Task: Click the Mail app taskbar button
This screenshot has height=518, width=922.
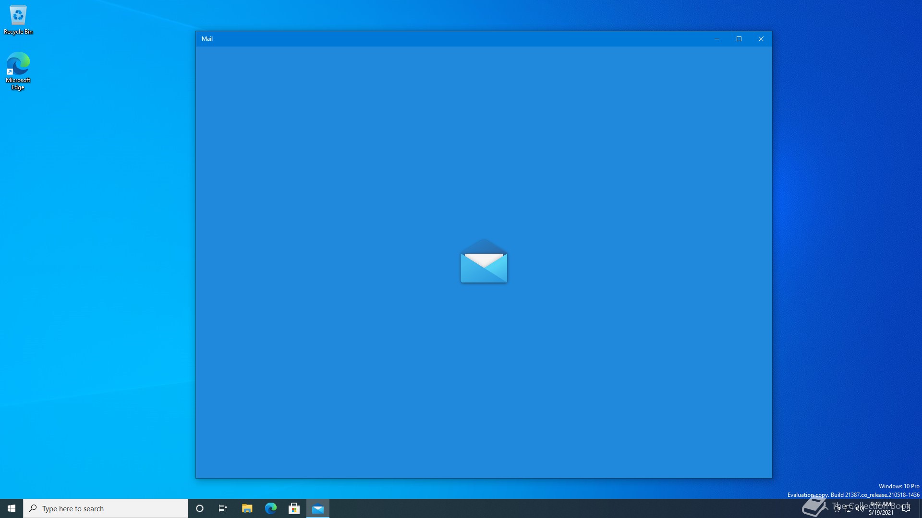Action: tap(318, 508)
